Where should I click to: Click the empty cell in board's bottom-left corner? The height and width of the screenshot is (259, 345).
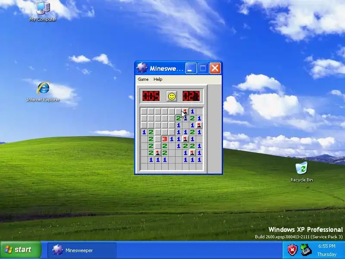point(144,167)
